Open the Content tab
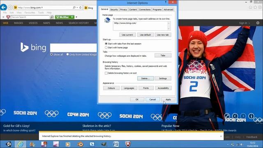The width and height of the screenshot is (263, 148). (x=133, y=9)
